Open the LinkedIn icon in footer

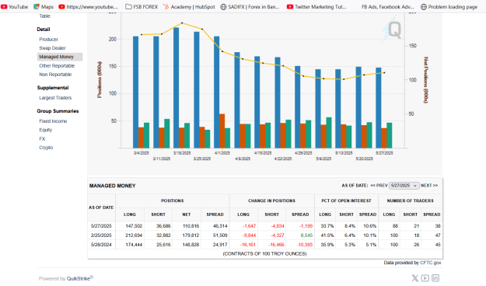(435, 278)
